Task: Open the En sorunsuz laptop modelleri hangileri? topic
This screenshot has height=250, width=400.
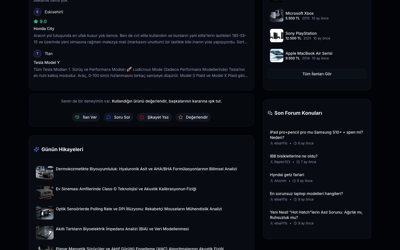Action: click(306, 194)
